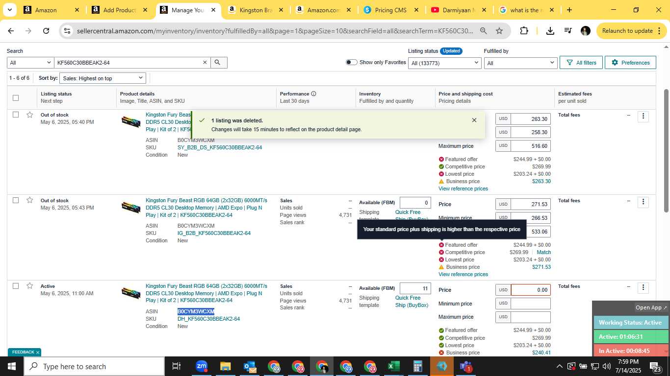Switch to the first Amazon tab
Viewport: 670px width, 376px height.
coord(52,10)
